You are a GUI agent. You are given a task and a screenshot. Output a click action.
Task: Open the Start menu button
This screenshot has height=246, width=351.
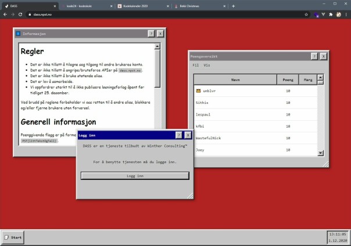click(x=13, y=237)
